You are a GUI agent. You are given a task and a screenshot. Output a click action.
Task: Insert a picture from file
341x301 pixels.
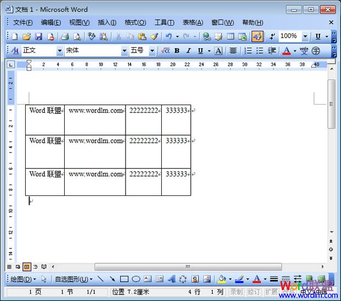point(207,279)
